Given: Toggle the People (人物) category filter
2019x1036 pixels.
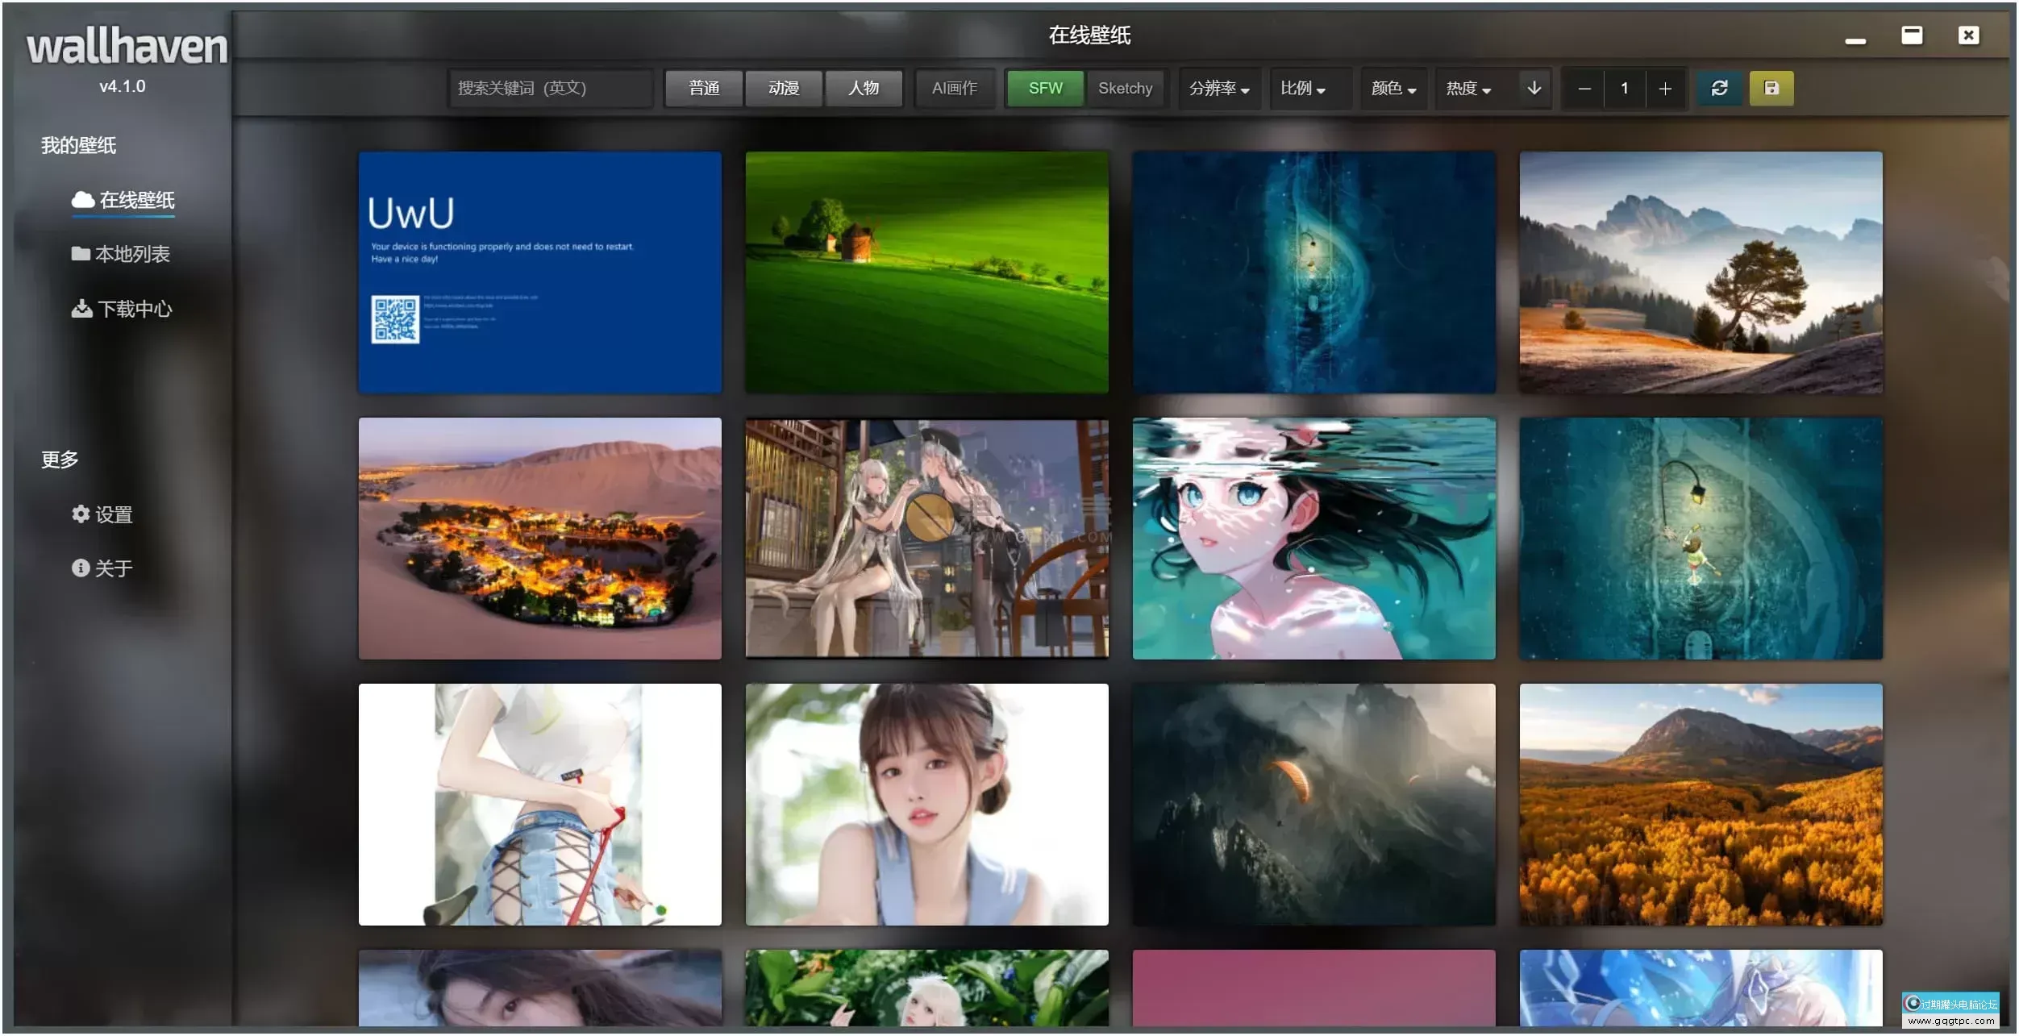Looking at the screenshot, I should tap(863, 88).
